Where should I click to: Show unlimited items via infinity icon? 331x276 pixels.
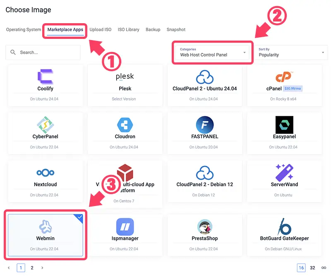[324, 268]
